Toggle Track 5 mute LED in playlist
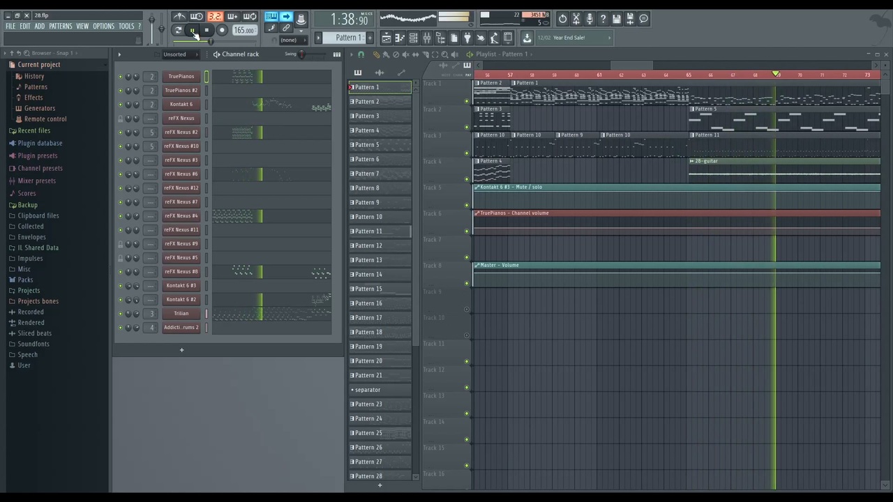 coord(467,205)
